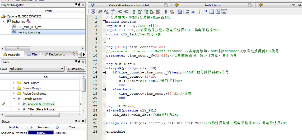
Task: Open the Flow dropdown showing Full Design
Action: pos(36,69)
